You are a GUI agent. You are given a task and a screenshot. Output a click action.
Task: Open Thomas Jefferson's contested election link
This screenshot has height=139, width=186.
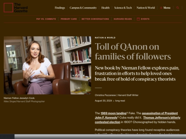click(x=137, y=120)
